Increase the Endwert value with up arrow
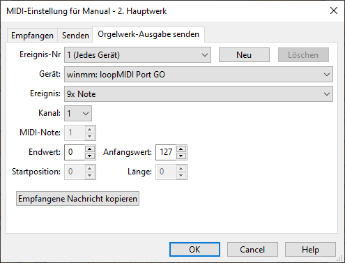This screenshot has width=345, height=263. tap(90, 149)
